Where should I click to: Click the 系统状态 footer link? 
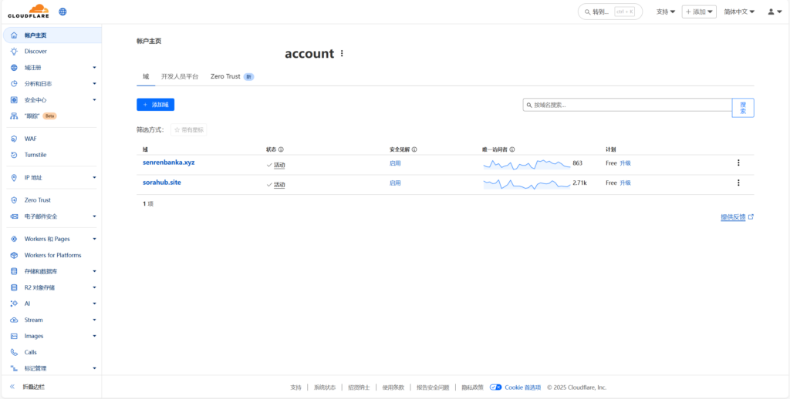[325, 387]
